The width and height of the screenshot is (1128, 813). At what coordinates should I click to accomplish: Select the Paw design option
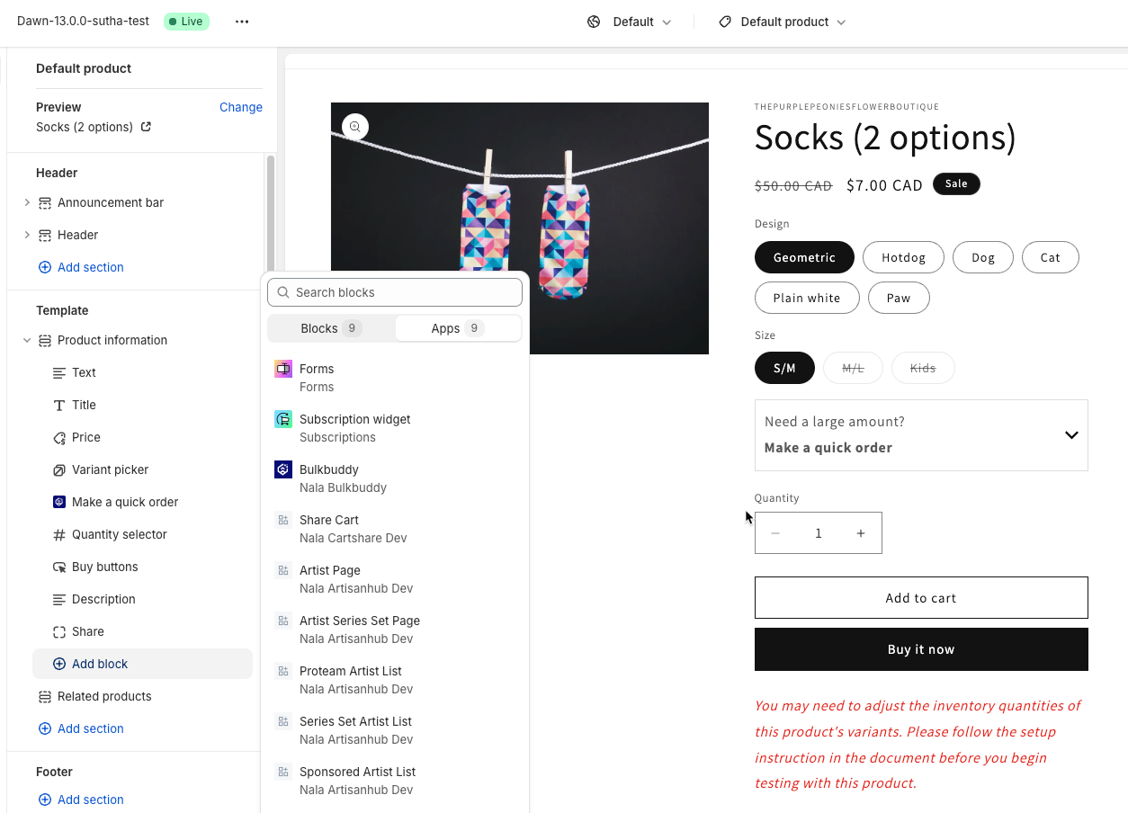pos(899,298)
